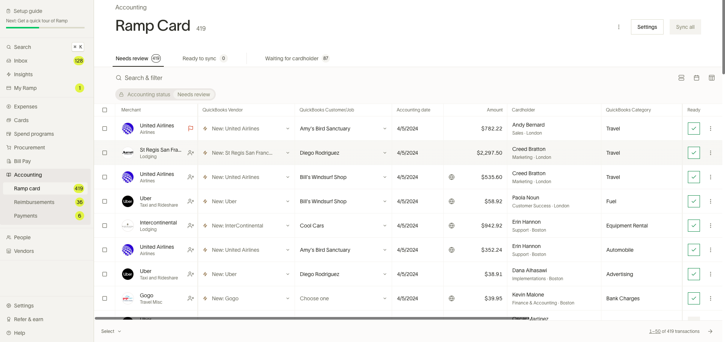Check the Setup guide progress bar
Screen dimensions: 725x342
pyautogui.click(x=44, y=27)
